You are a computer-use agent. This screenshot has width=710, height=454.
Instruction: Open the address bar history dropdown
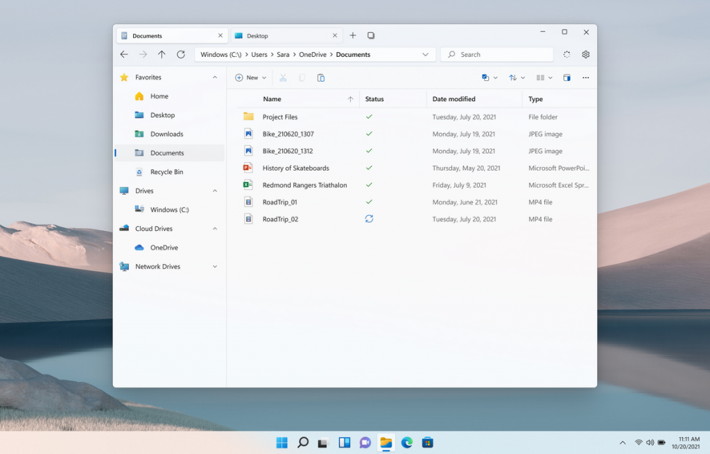pyautogui.click(x=425, y=55)
